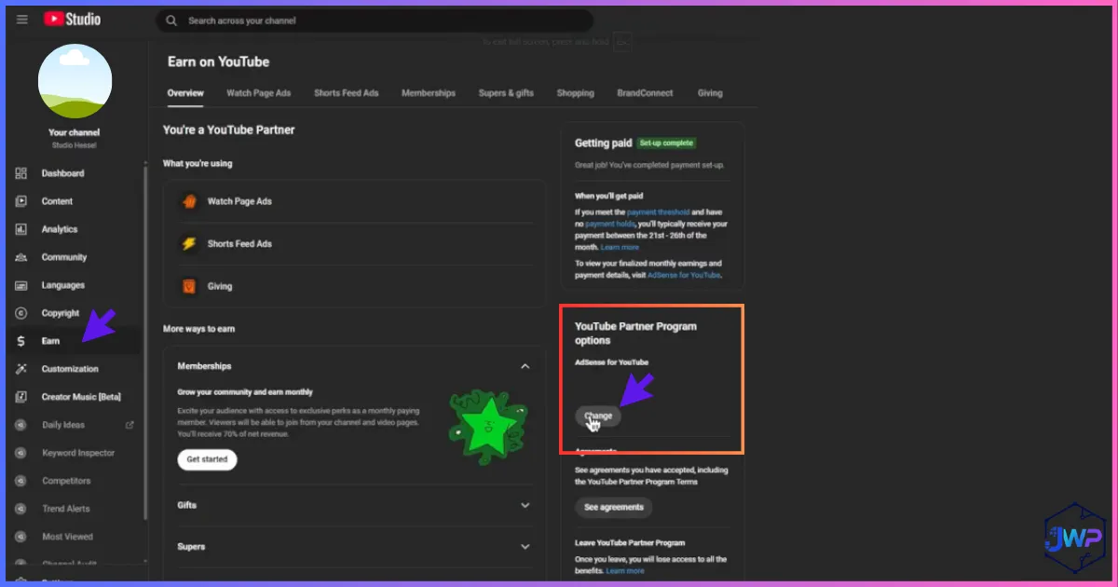This screenshot has height=587, width=1118.
Task: Click the Earn on YouTube page title
Action: click(x=218, y=61)
